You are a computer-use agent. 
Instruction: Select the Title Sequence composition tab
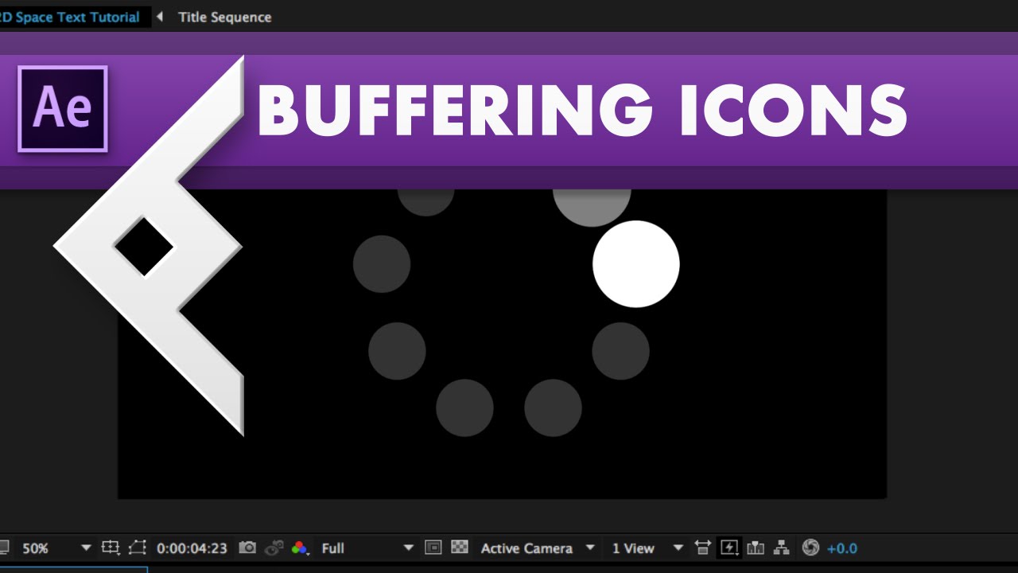coord(225,16)
